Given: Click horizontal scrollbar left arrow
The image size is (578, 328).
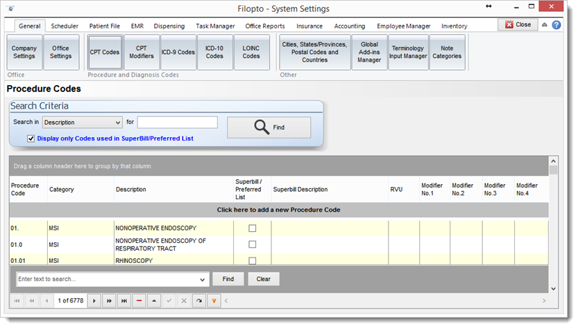Looking at the screenshot, I should pos(226,301).
